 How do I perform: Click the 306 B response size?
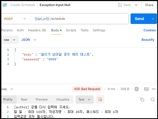(125, 89)
